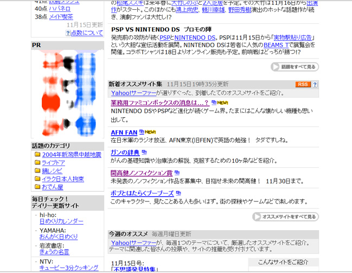Click the 話題のカテゴリ sidebar heading
The width and height of the screenshot is (352, 273).
(51, 146)
